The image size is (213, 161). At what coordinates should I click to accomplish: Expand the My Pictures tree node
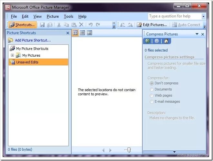12,55
